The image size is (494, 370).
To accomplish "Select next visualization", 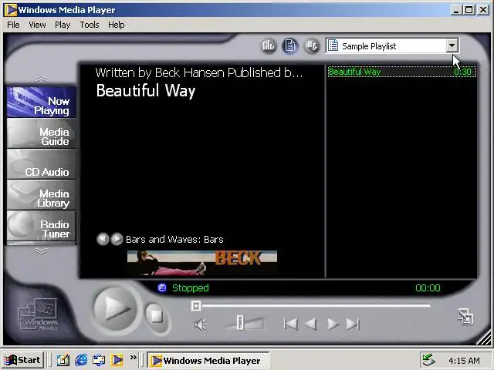I will pyautogui.click(x=117, y=239).
